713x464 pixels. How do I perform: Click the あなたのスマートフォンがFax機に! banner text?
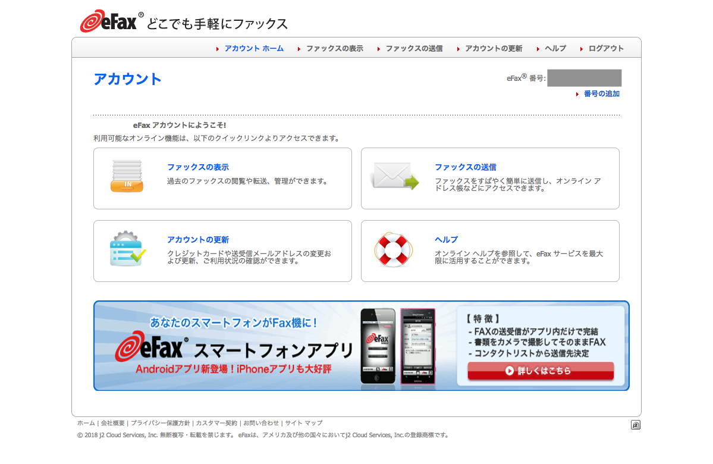[233, 322]
